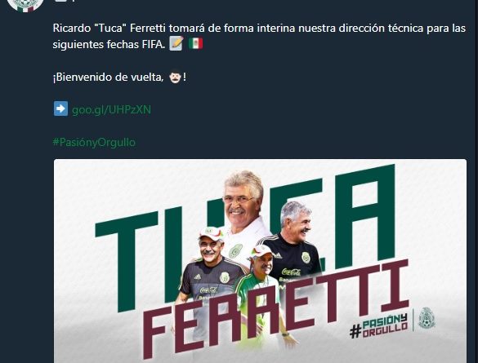Open the #PasiónyOrgullo hashtag
Screen dimensions: 478x363
[94, 142]
